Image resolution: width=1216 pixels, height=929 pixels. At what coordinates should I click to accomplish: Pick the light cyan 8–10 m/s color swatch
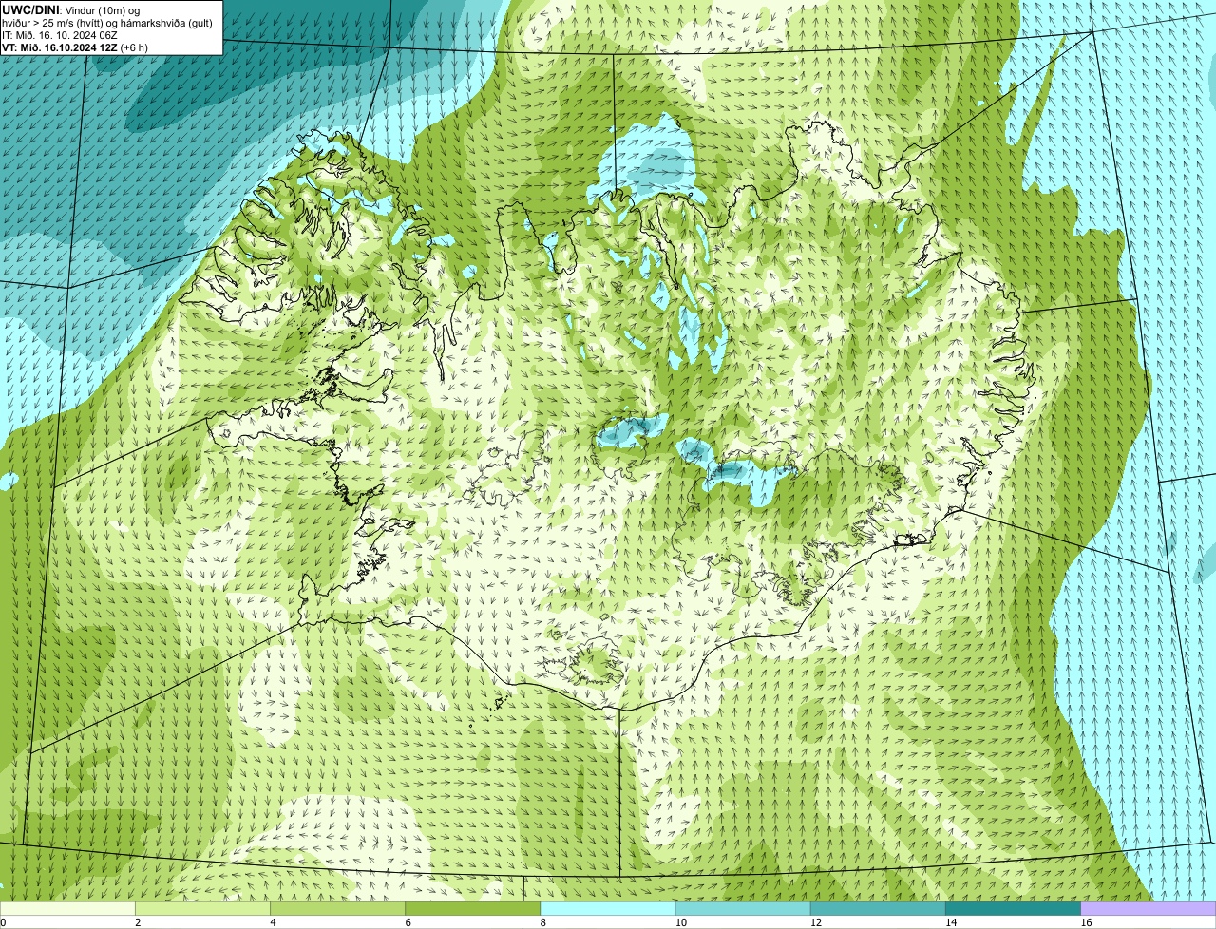point(608,908)
